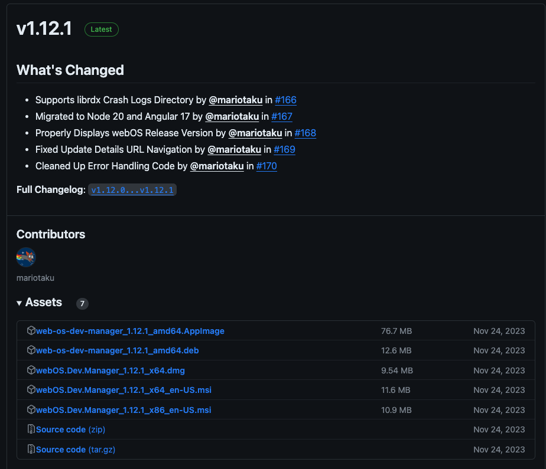Collapse the Assets section triangle

coord(19,303)
